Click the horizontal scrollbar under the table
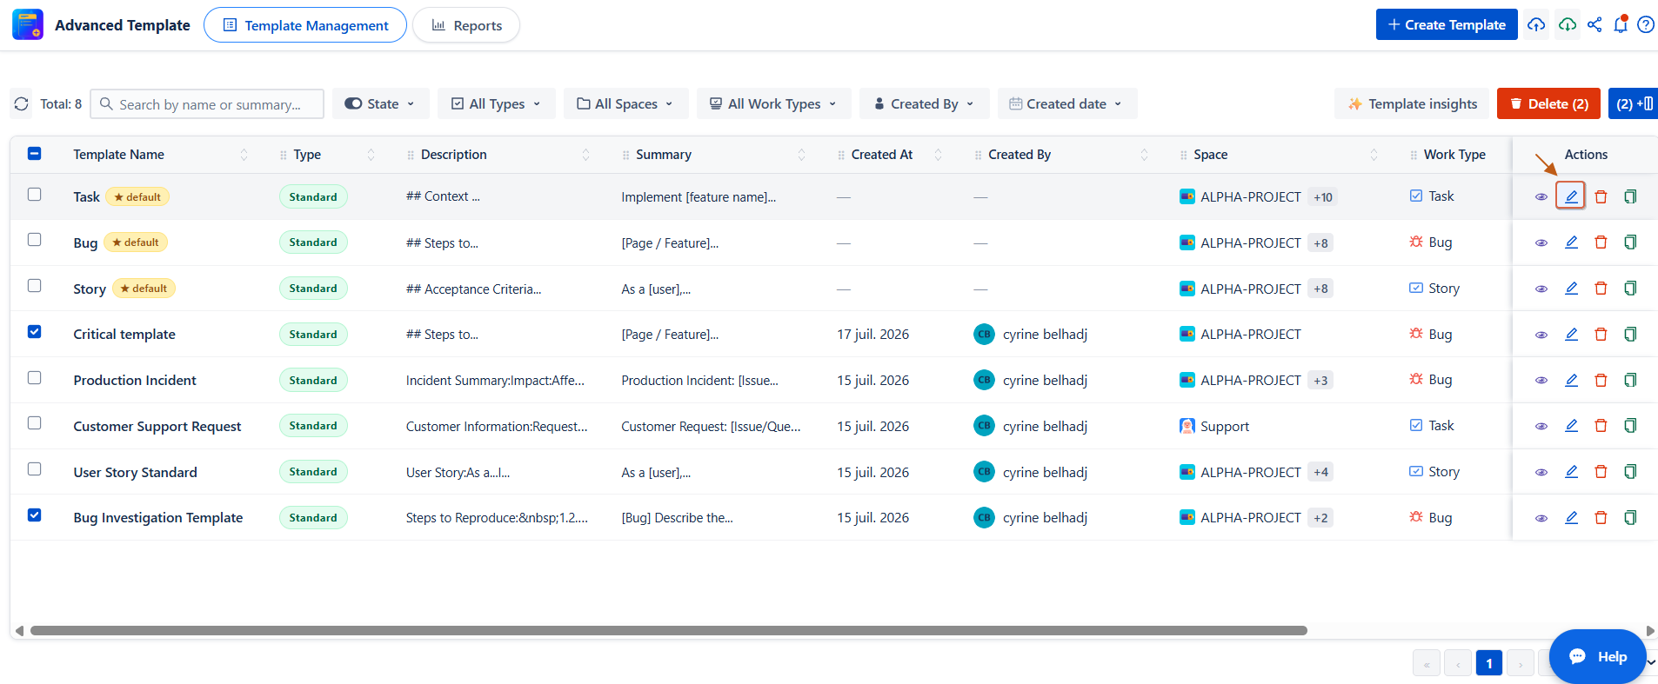This screenshot has width=1658, height=684. (668, 631)
